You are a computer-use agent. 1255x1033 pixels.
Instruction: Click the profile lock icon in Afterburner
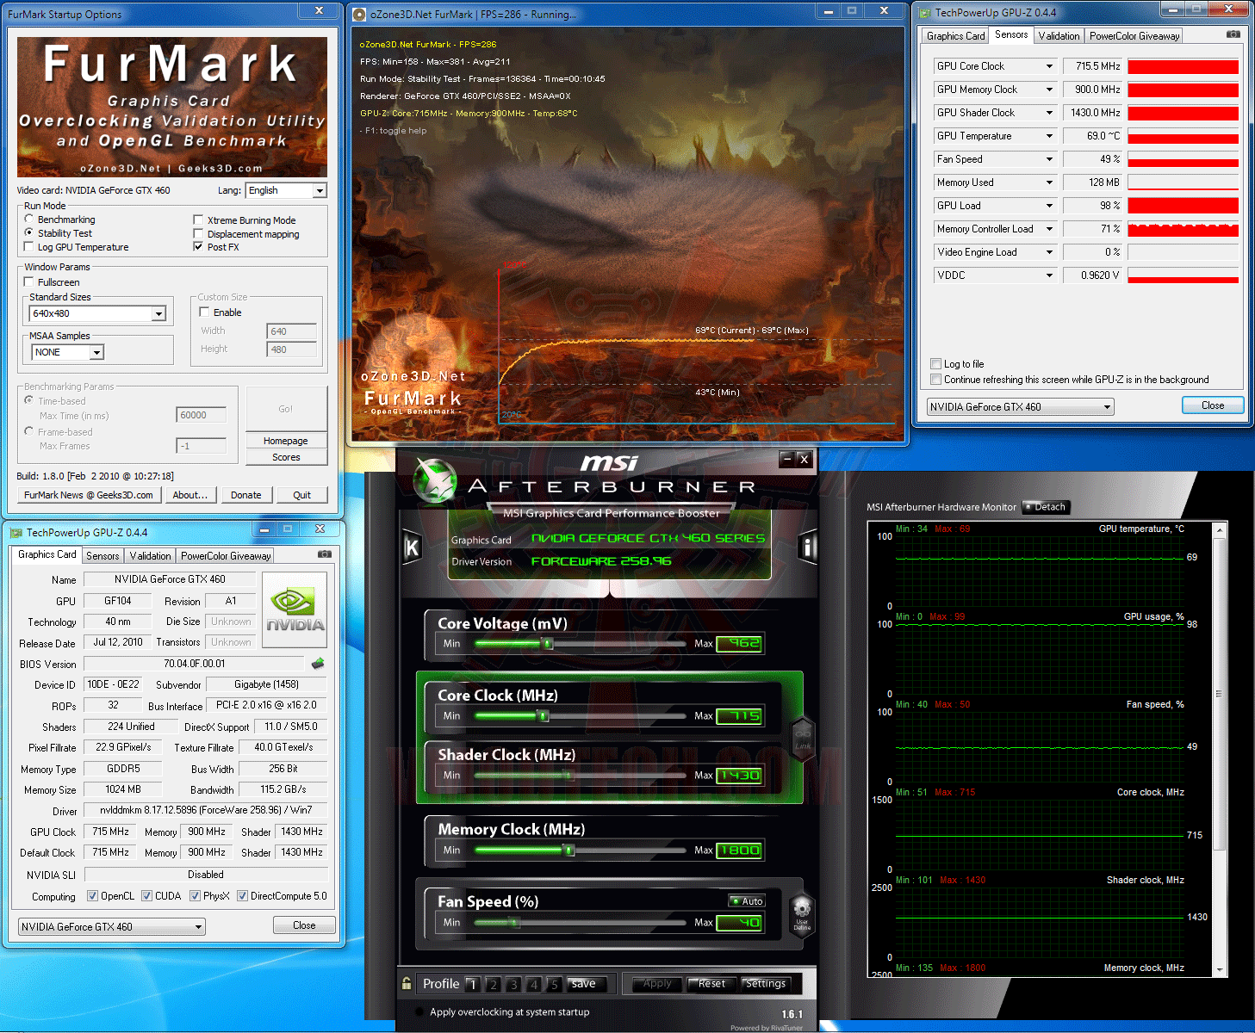click(x=407, y=983)
